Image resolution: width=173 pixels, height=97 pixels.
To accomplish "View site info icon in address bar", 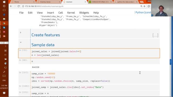I will 23,6.
